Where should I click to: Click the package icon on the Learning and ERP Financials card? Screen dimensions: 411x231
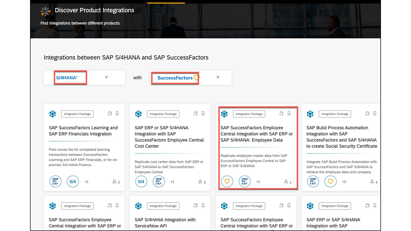coord(53,114)
